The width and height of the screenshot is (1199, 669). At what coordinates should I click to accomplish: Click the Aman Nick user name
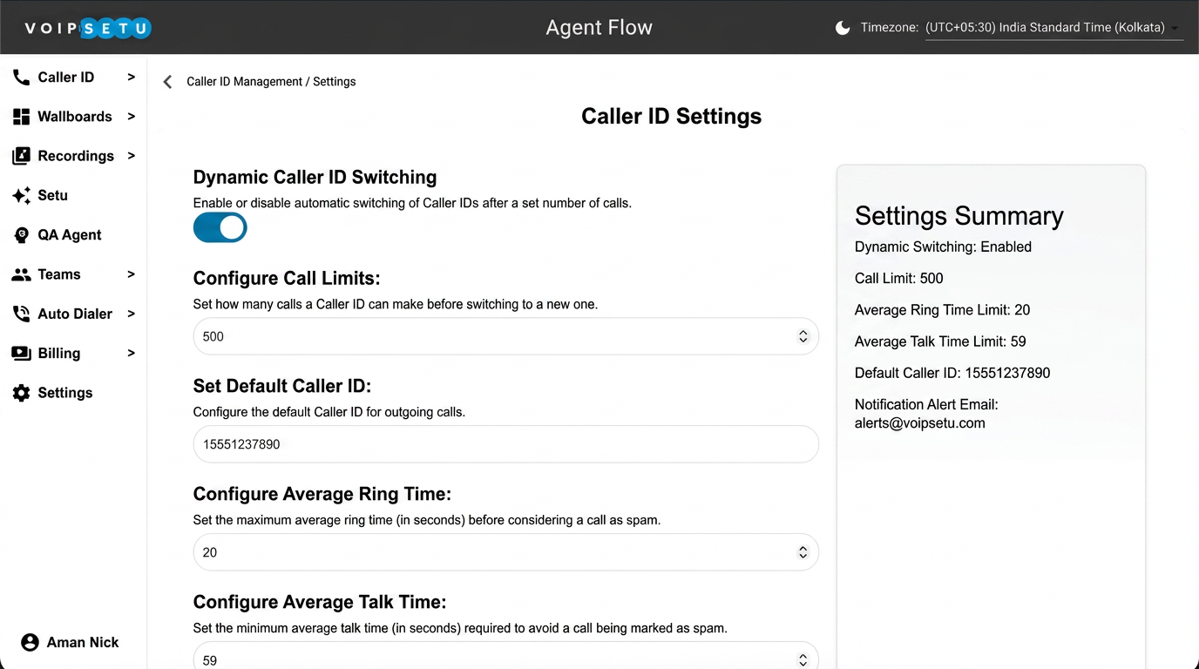point(83,642)
